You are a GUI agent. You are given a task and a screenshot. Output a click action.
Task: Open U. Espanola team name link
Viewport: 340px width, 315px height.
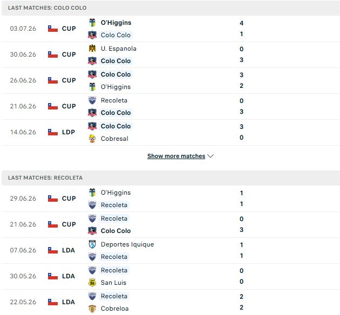119,49
